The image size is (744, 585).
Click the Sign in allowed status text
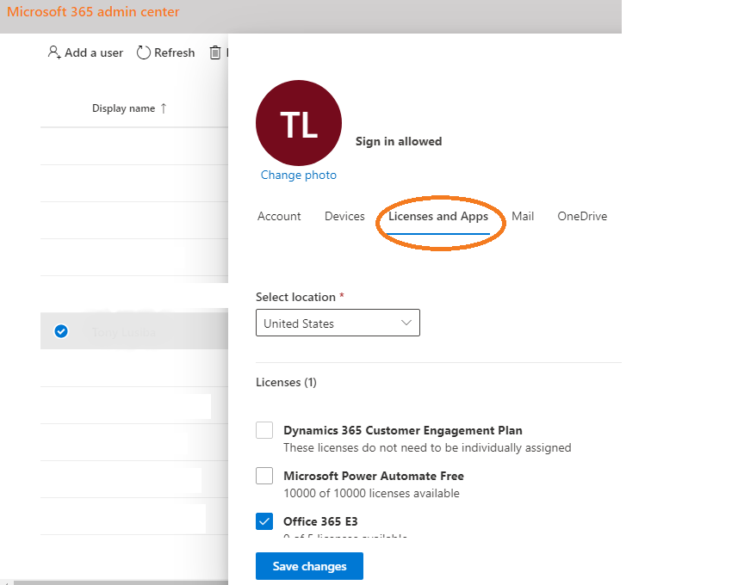[x=399, y=141]
